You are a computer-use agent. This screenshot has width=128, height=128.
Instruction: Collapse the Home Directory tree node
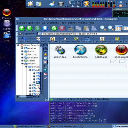pos(18,45)
